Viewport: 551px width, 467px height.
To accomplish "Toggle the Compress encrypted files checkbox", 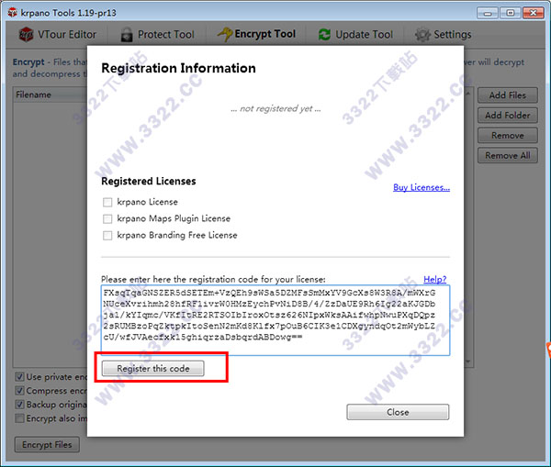I will pos(19,391).
